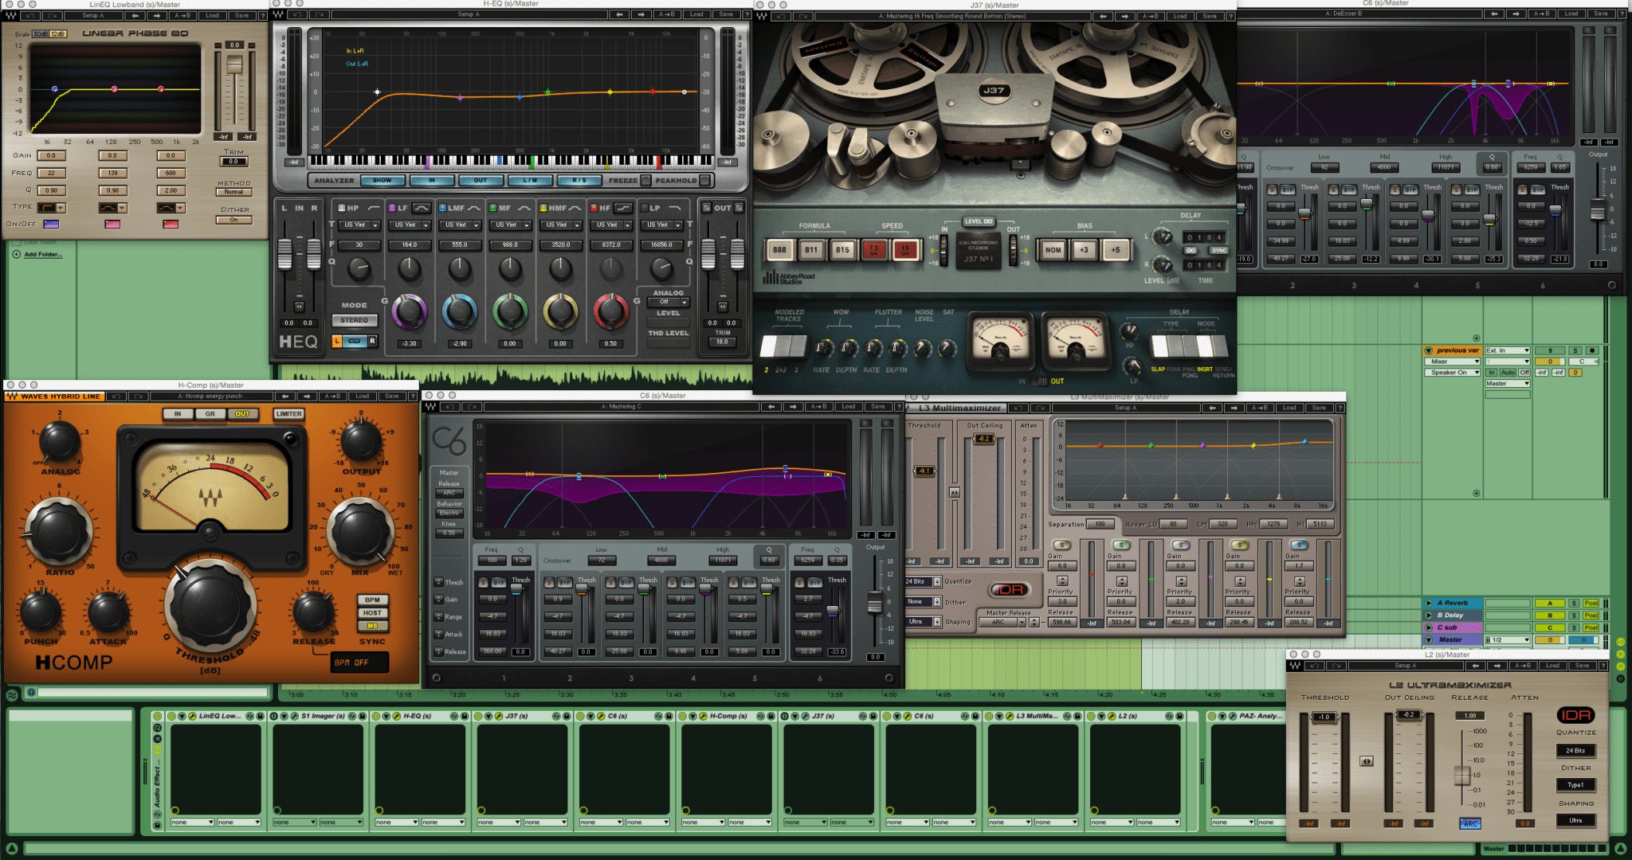Click the L2 Release slider handle

pos(1462,775)
